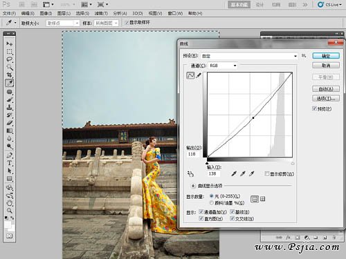Collapse the curve display options section
The height and width of the screenshot is (259, 346).
point(193,186)
